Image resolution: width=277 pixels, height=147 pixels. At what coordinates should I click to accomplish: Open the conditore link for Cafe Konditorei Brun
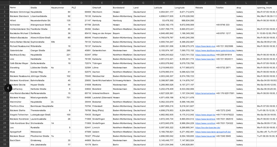(x=205, y=123)
